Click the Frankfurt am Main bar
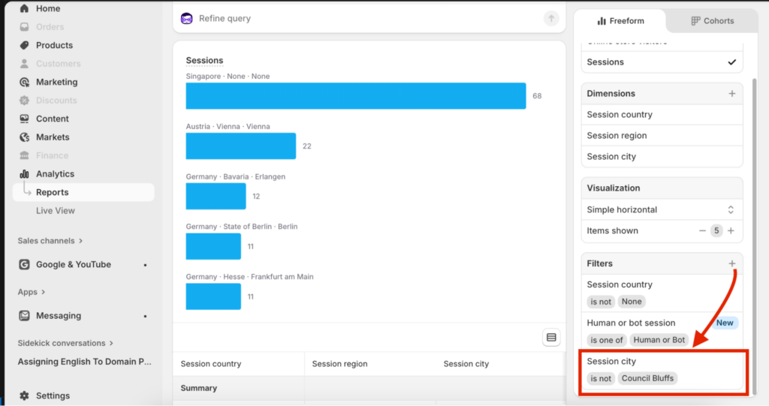 [x=213, y=296]
